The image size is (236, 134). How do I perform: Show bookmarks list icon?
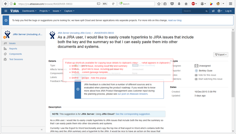(x=165, y=4)
